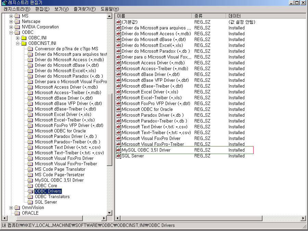Click the tree's SQL Server folder icon
This screenshot has height=231, width=308.
pyautogui.click(x=30, y=202)
